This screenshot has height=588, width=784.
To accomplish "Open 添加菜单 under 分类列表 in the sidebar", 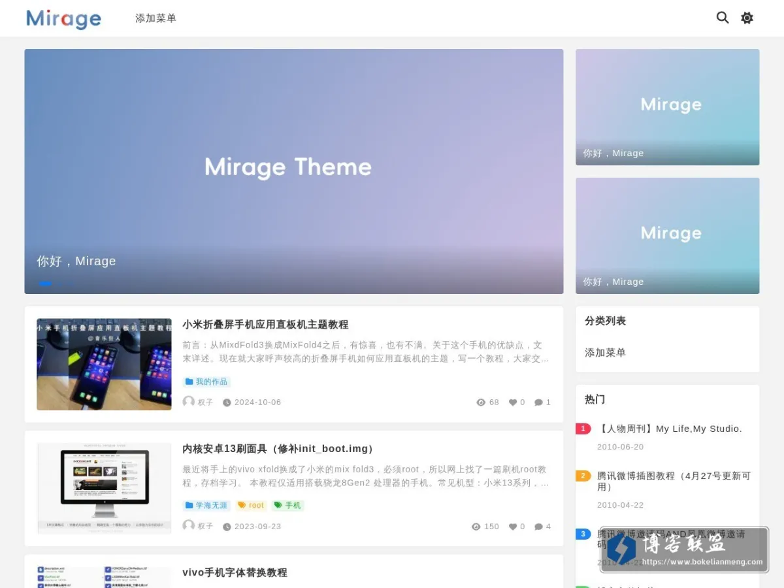I will (x=605, y=352).
